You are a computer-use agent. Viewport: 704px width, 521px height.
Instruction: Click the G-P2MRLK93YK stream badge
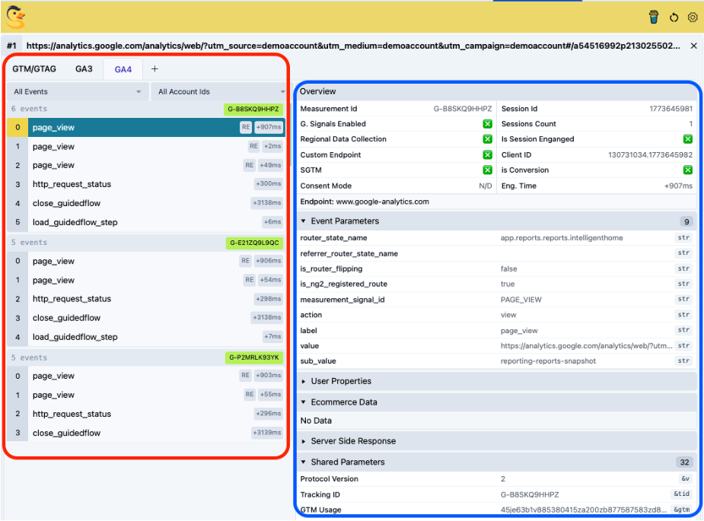click(x=254, y=357)
